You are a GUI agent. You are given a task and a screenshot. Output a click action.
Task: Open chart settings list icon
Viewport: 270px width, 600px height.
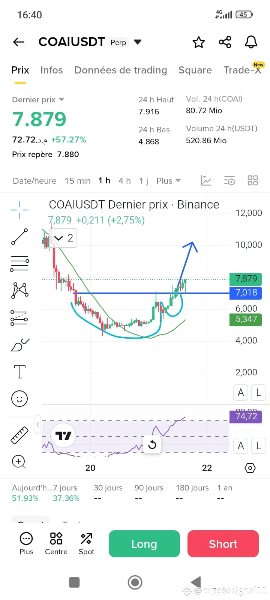(x=229, y=181)
